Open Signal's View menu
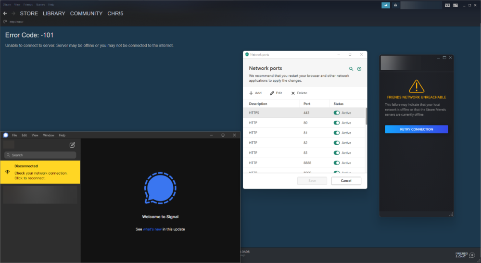The image size is (481, 263). click(x=35, y=136)
